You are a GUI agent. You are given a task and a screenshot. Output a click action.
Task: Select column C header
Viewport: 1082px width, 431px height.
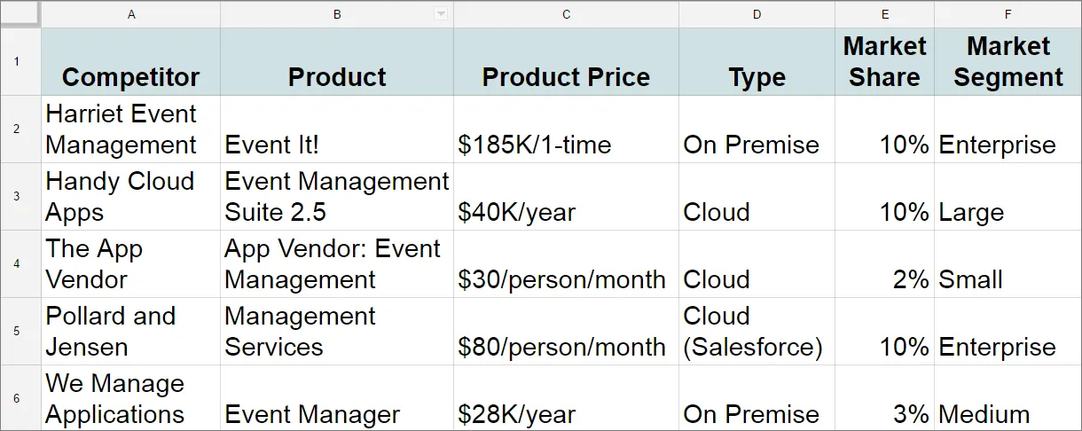point(566,14)
